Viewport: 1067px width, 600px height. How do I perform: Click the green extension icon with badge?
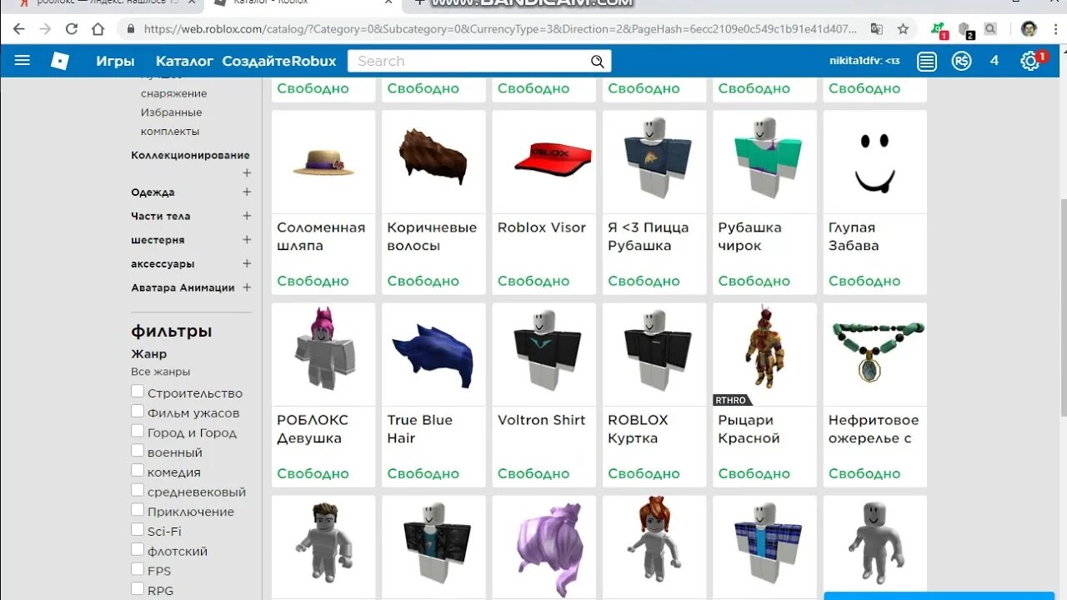click(x=939, y=30)
